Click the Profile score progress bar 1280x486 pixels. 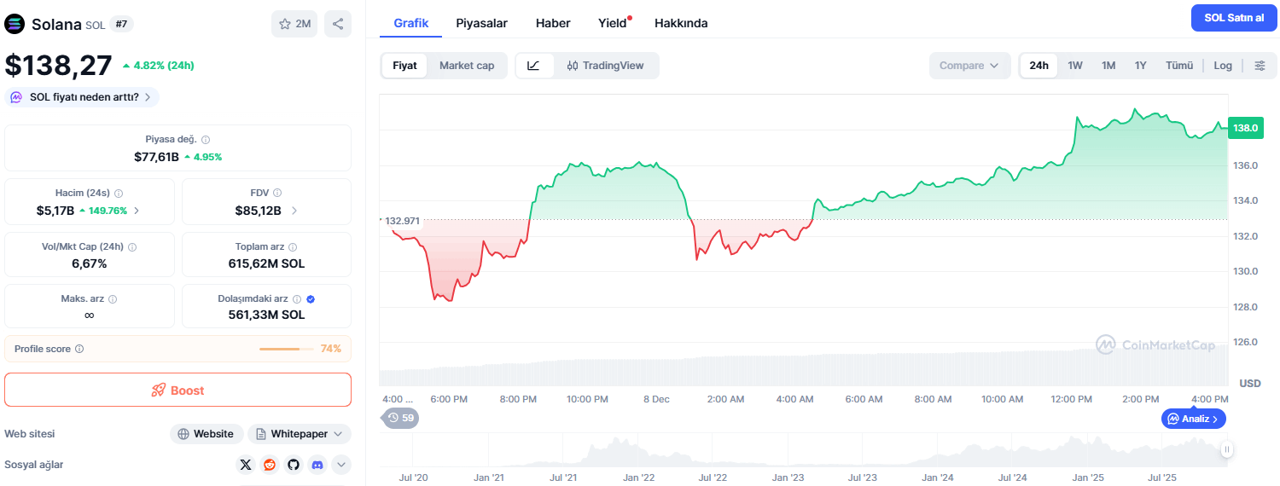pos(286,349)
